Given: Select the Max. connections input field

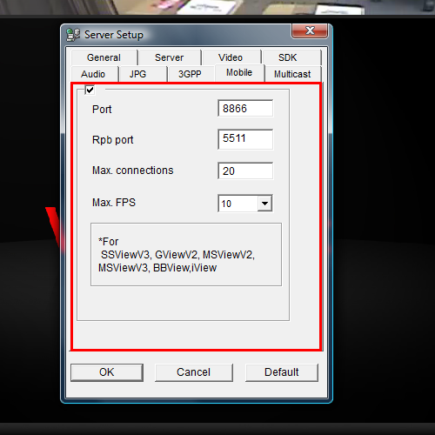Looking at the screenshot, I should [x=245, y=171].
